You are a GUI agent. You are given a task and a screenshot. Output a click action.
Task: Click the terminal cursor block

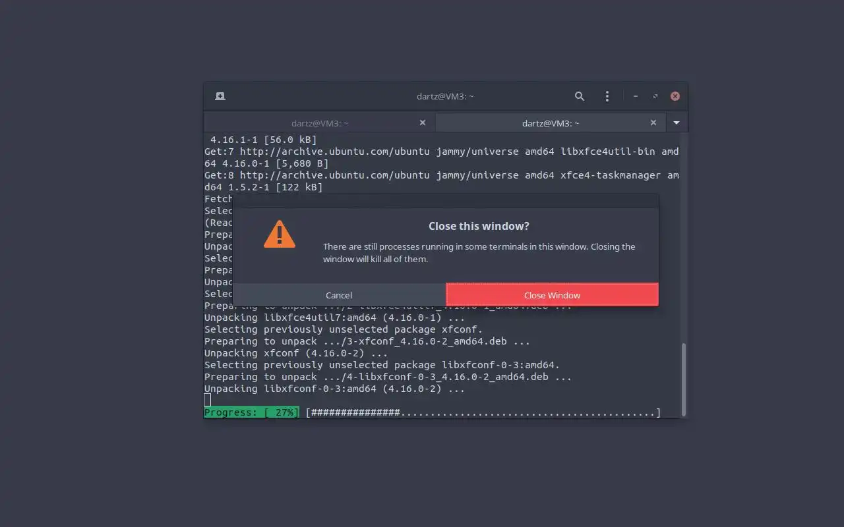pyautogui.click(x=208, y=400)
